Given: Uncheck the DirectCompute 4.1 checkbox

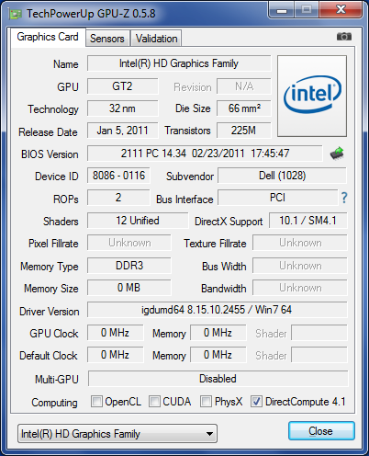Looking at the screenshot, I should [x=256, y=402].
